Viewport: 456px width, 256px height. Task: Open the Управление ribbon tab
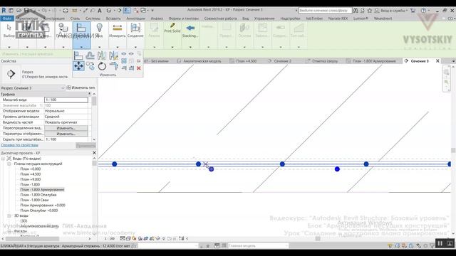264,18
